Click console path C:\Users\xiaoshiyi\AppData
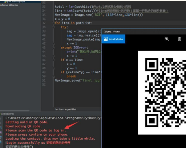Image resolution: width=186 pixels, height=148 pixels. click(53, 118)
